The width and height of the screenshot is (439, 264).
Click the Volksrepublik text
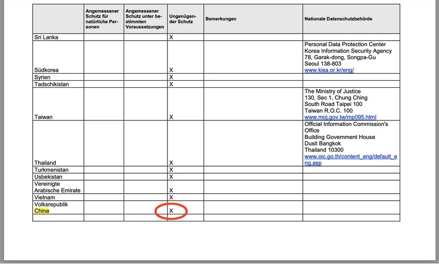click(51, 204)
